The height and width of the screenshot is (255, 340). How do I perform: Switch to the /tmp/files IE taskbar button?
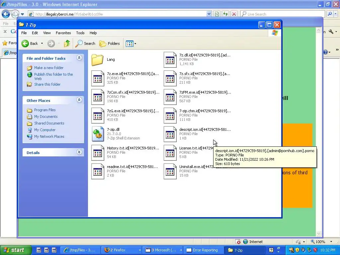pos(80,250)
